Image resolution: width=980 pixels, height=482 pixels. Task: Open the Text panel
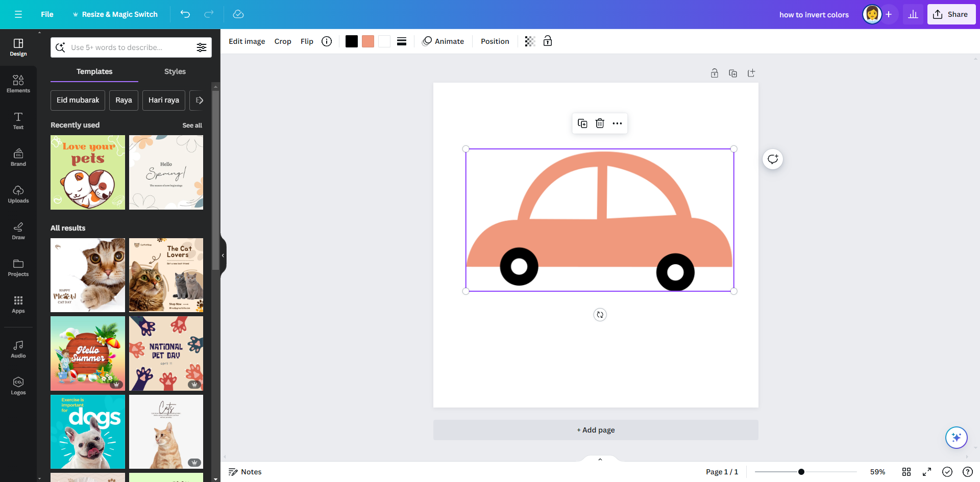(18, 121)
